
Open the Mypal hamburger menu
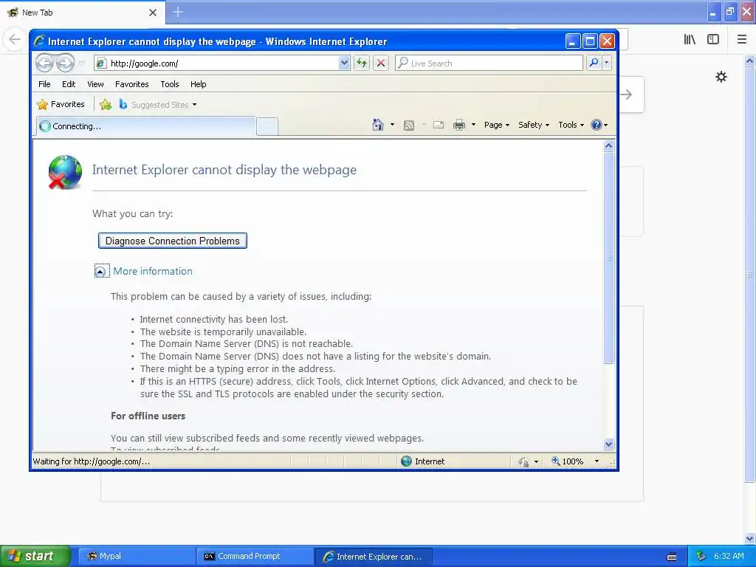coord(742,40)
